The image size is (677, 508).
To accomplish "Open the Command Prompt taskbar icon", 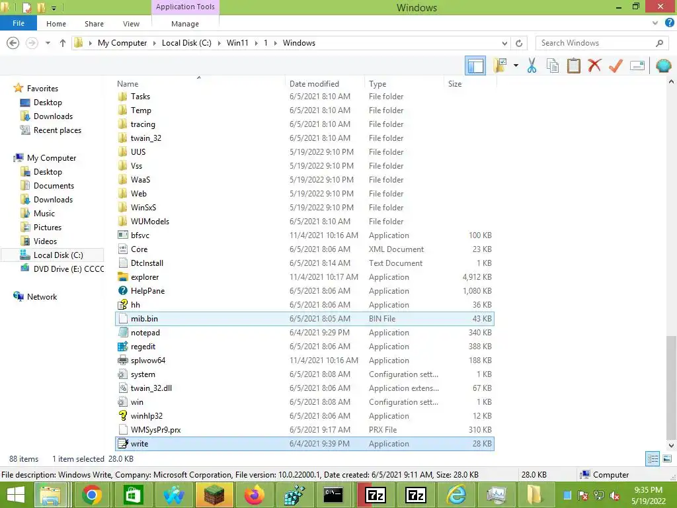I will 333,495.
